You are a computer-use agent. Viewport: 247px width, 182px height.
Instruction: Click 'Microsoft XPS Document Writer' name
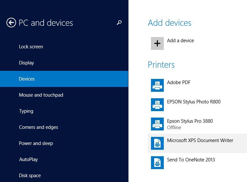pyautogui.click(x=200, y=140)
